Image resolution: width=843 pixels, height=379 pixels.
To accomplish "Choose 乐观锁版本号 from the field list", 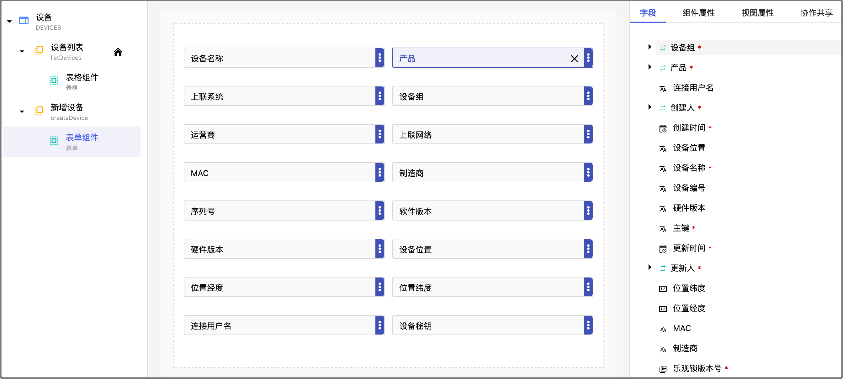I will [x=697, y=369].
